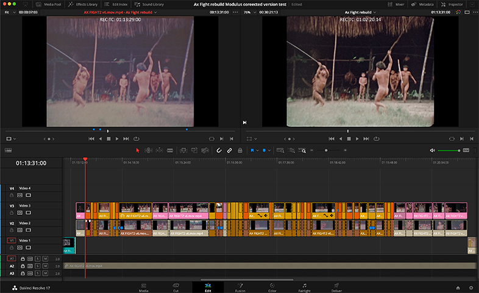The image size is (479, 293).
Task: Select the arrow Selection Mode tool
Action: [138, 150]
